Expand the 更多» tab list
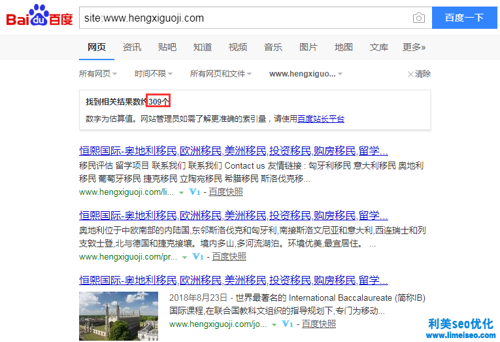 click(414, 47)
